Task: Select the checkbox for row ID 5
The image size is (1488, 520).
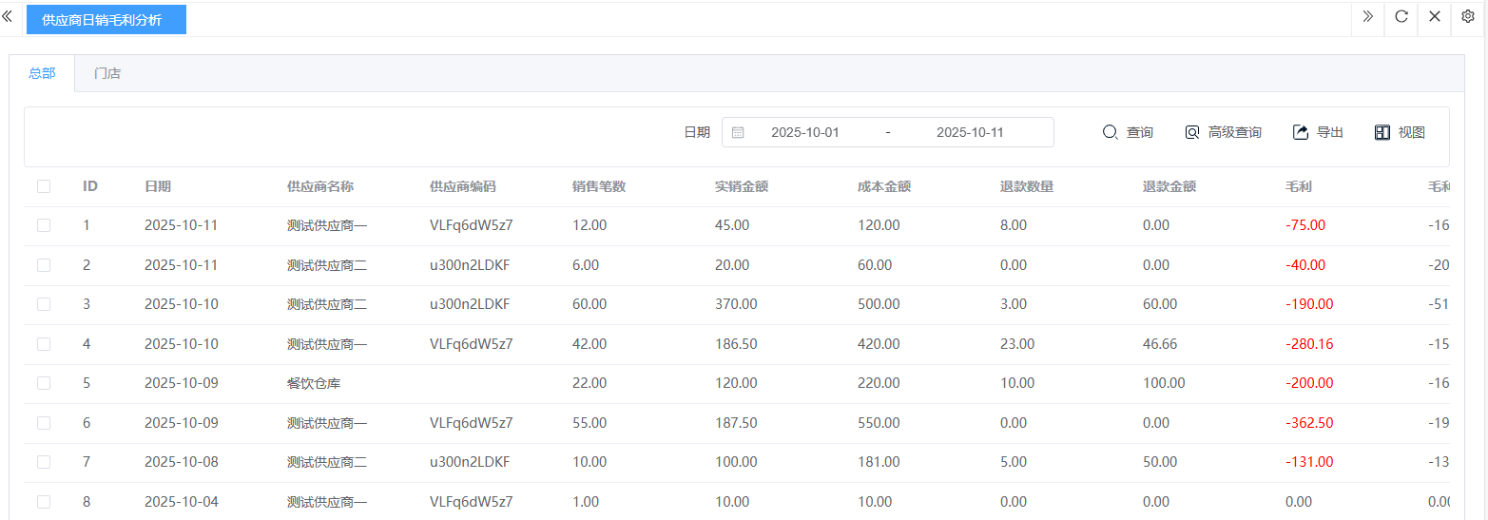Action: [44, 383]
